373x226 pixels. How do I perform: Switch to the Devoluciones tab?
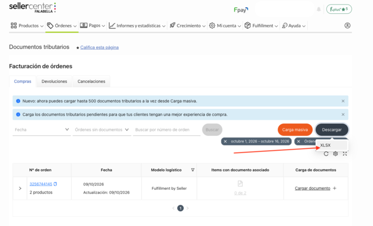click(54, 81)
